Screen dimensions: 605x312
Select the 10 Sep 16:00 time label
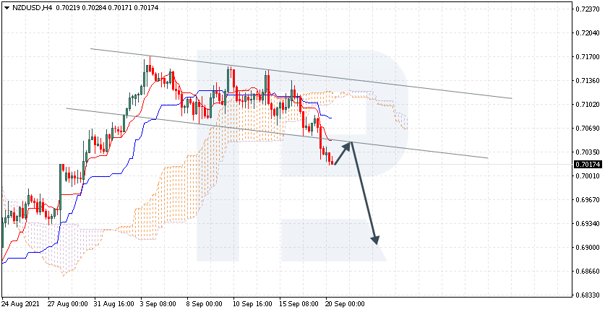coord(252,305)
